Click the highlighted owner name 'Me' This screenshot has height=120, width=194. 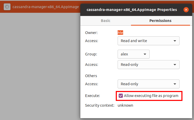(x=120, y=33)
